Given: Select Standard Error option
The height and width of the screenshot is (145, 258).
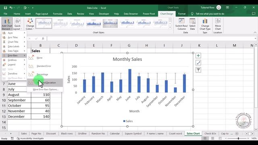Looking at the screenshot, I should pyautogui.click(x=45, y=66).
